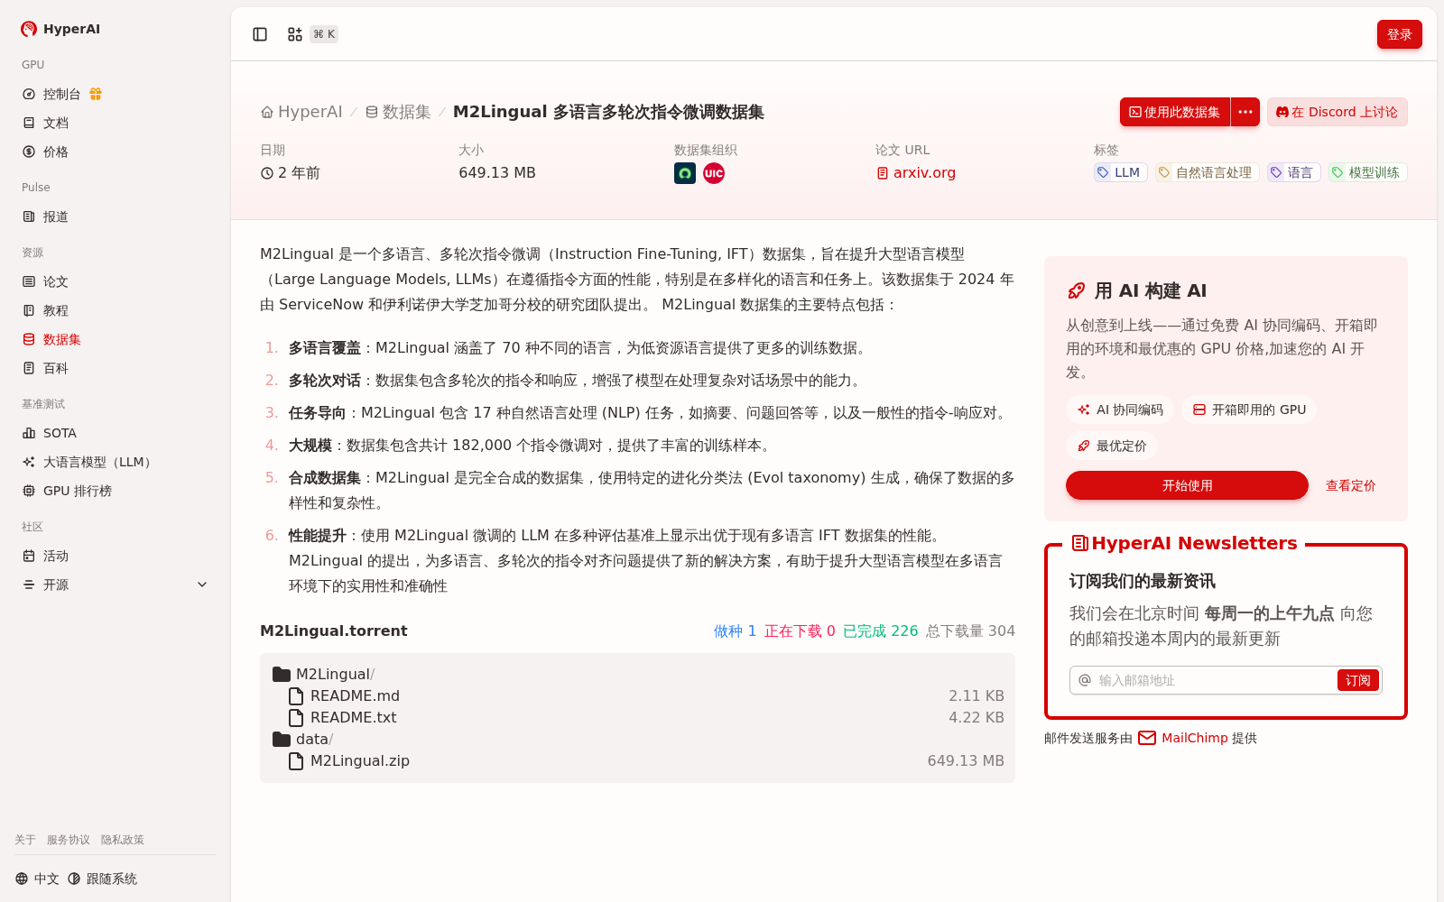Click 正在下载 0 status
The image size is (1444, 902).
800,630
